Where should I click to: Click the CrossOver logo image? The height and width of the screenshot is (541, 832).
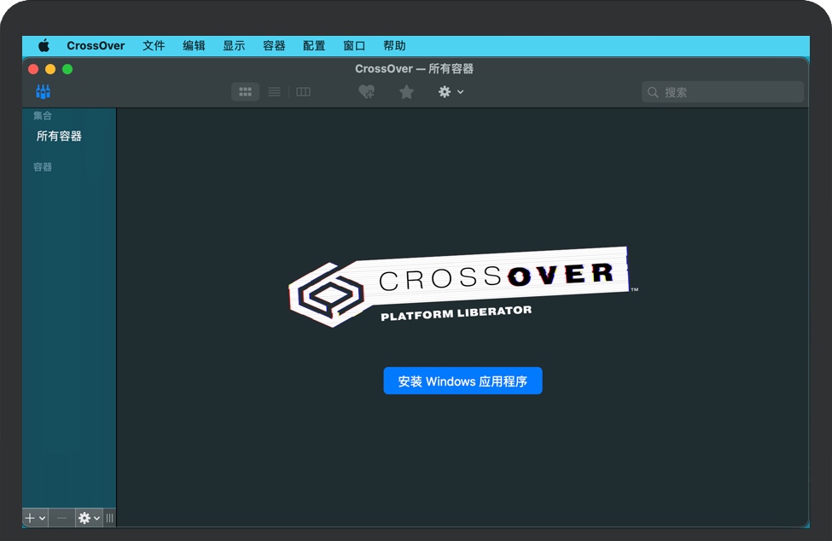pos(461,287)
